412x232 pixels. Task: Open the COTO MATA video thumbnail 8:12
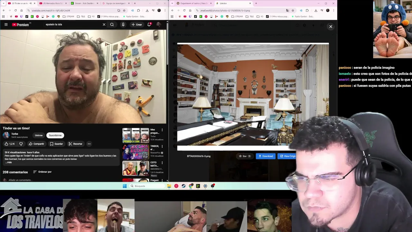coord(136,168)
